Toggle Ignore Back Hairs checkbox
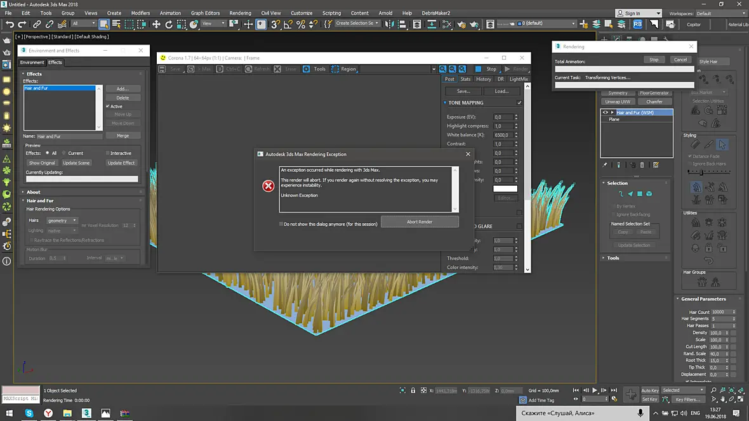749x421 pixels. [x=690, y=164]
